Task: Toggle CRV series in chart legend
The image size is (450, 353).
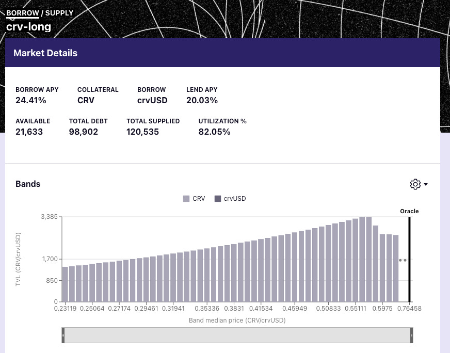Action: 194,199
